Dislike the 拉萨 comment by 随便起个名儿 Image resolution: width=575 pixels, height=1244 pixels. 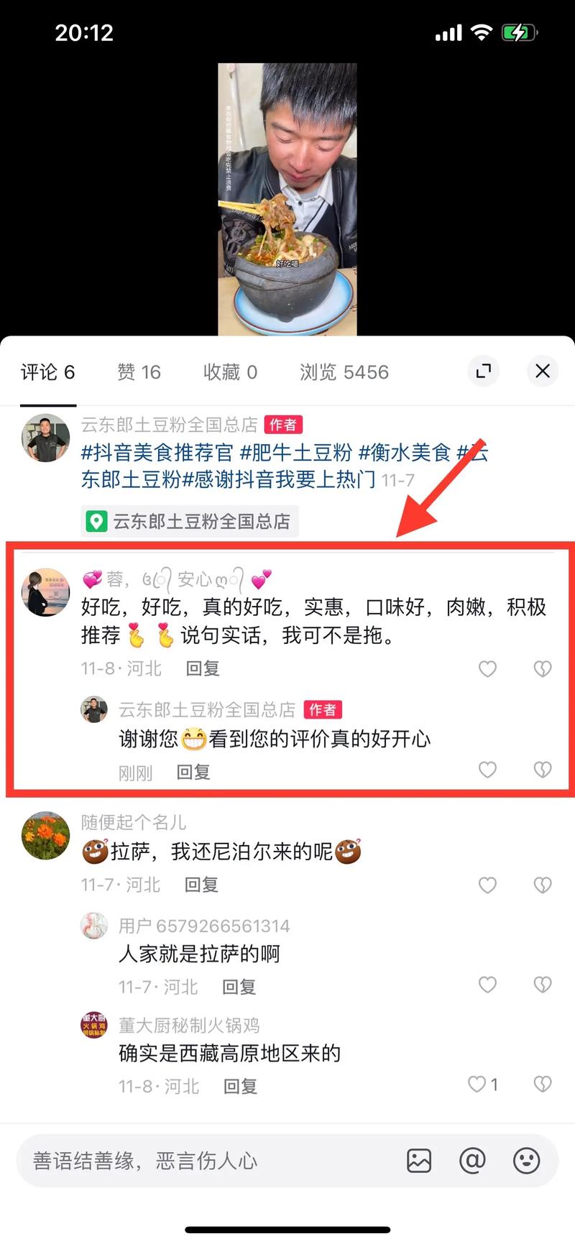click(x=543, y=885)
